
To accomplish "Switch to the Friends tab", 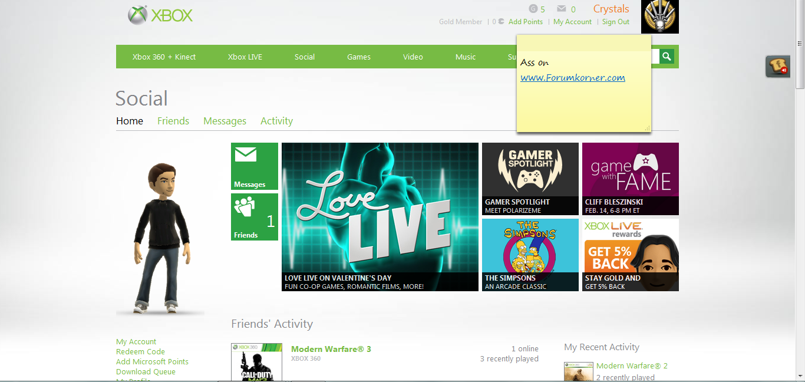I will click(173, 121).
